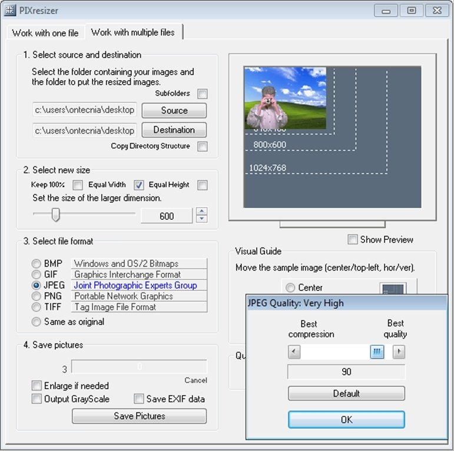Click the JPEG quality scrollbar thumb
This screenshot has width=454, height=451.
pos(377,352)
